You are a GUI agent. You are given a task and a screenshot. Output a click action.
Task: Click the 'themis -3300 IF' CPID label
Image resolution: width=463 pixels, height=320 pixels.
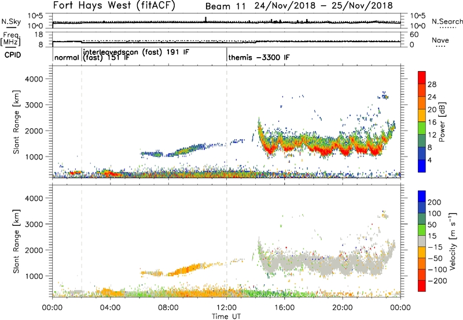[259, 57]
